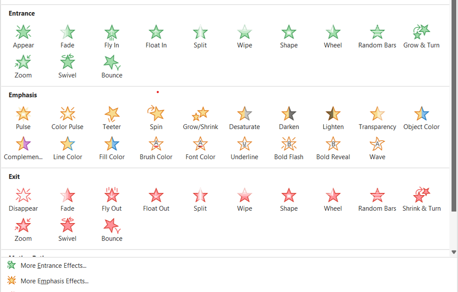Apply the Swivel exit effect
The width and height of the screenshot is (458, 292).
pos(67,230)
